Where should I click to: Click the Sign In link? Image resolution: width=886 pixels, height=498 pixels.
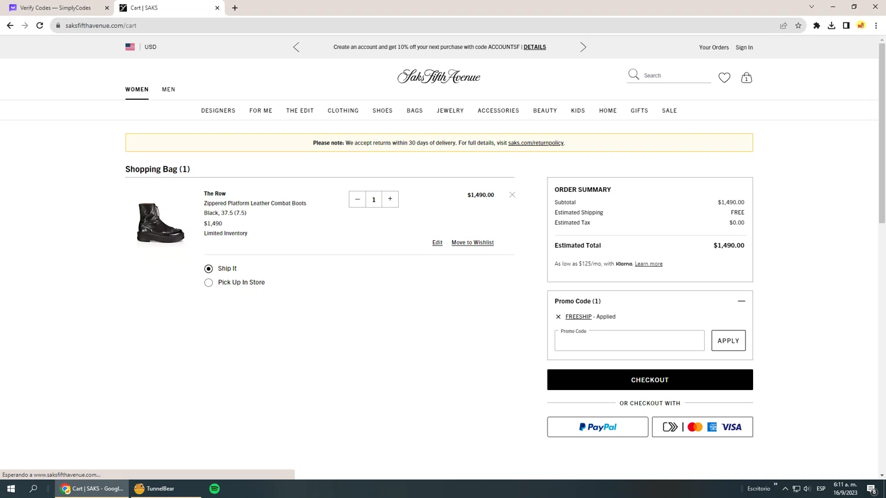point(744,47)
